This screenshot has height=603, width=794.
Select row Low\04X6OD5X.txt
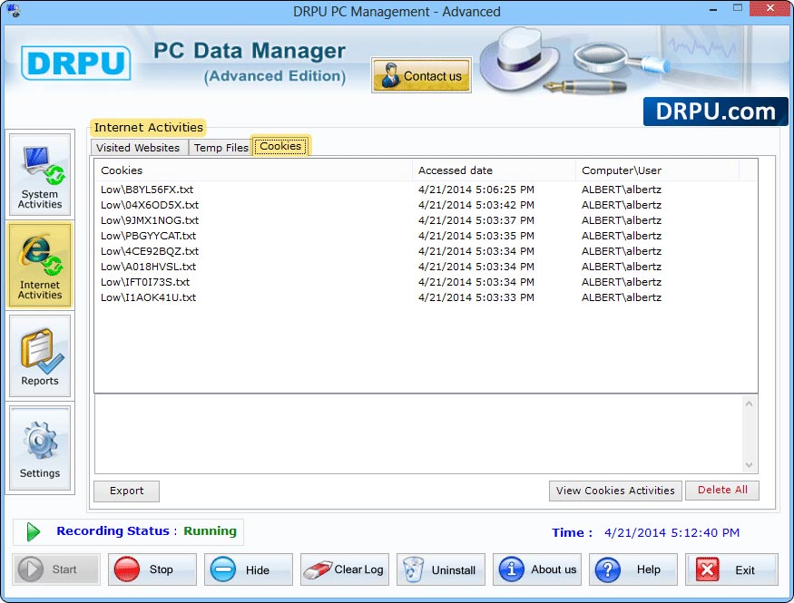(426, 205)
